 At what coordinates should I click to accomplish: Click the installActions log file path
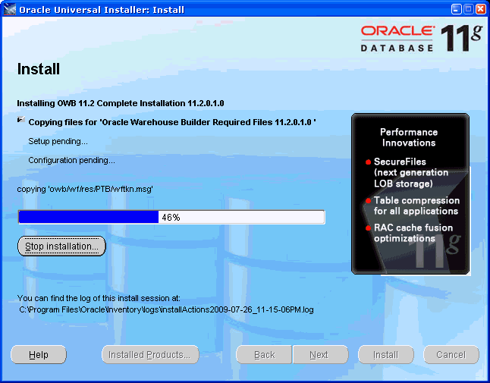click(166, 309)
